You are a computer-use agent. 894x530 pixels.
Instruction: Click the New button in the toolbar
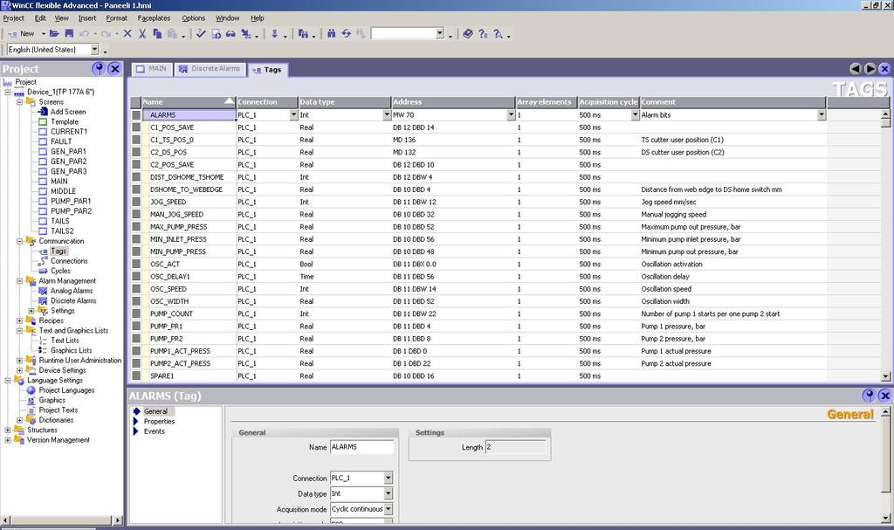click(23, 34)
